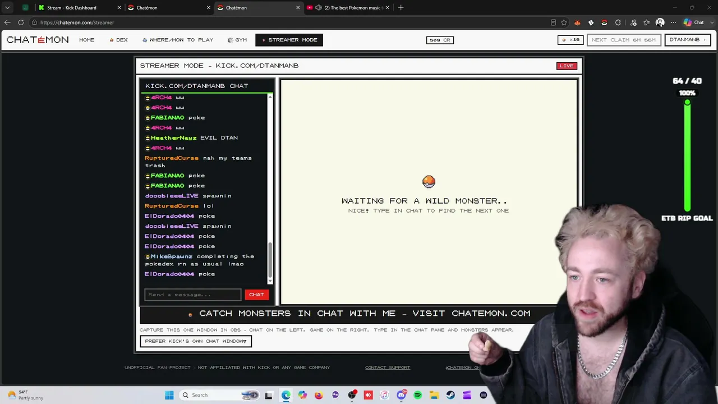
Task: Switch to the best Pokemon music tab
Action: 348,8
